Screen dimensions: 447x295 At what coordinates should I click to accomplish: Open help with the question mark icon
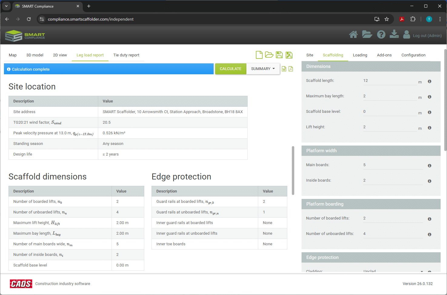(x=381, y=35)
